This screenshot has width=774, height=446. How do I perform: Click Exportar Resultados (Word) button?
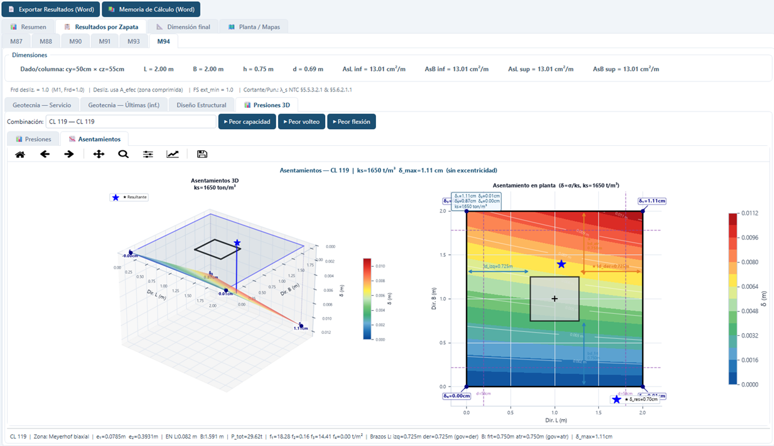coord(51,9)
